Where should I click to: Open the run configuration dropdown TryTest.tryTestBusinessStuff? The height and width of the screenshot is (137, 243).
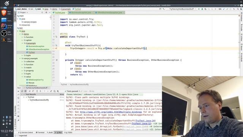point(181,9)
